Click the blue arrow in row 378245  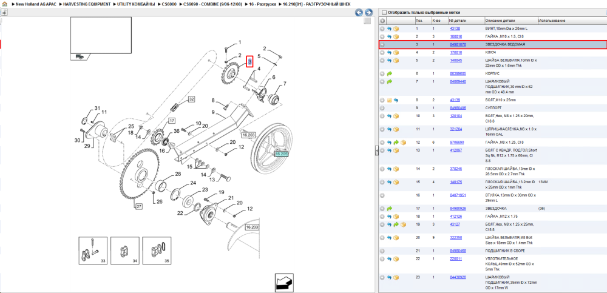click(390, 169)
